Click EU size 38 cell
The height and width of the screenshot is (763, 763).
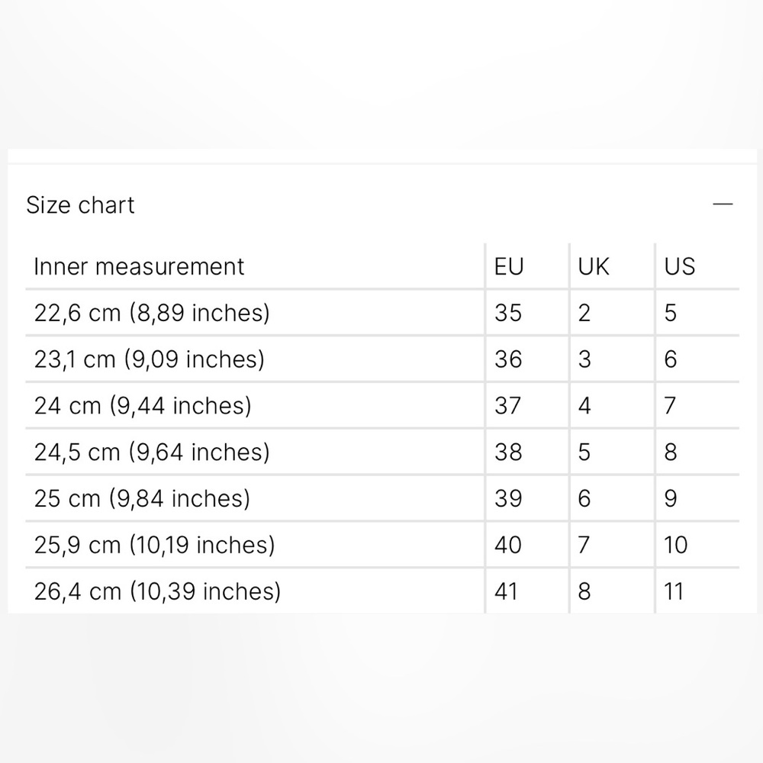508,452
